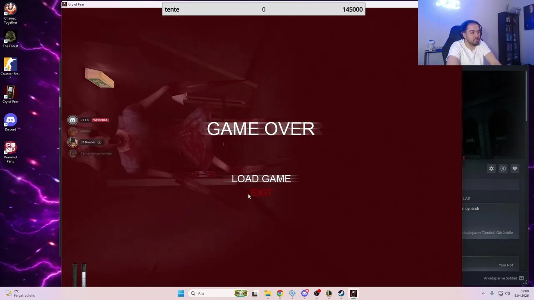534x300 pixels.
Task: Select the Cry of Fear taskbar icon
Action: point(353,293)
